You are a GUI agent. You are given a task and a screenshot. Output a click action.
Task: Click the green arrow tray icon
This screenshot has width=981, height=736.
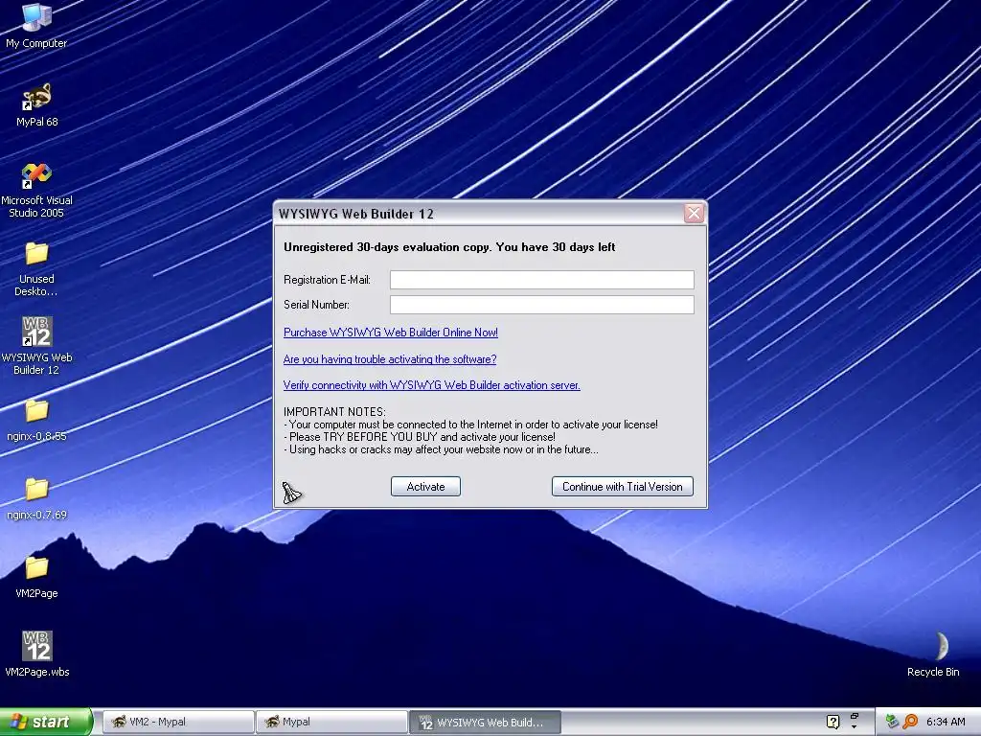click(x=892, y=722)
